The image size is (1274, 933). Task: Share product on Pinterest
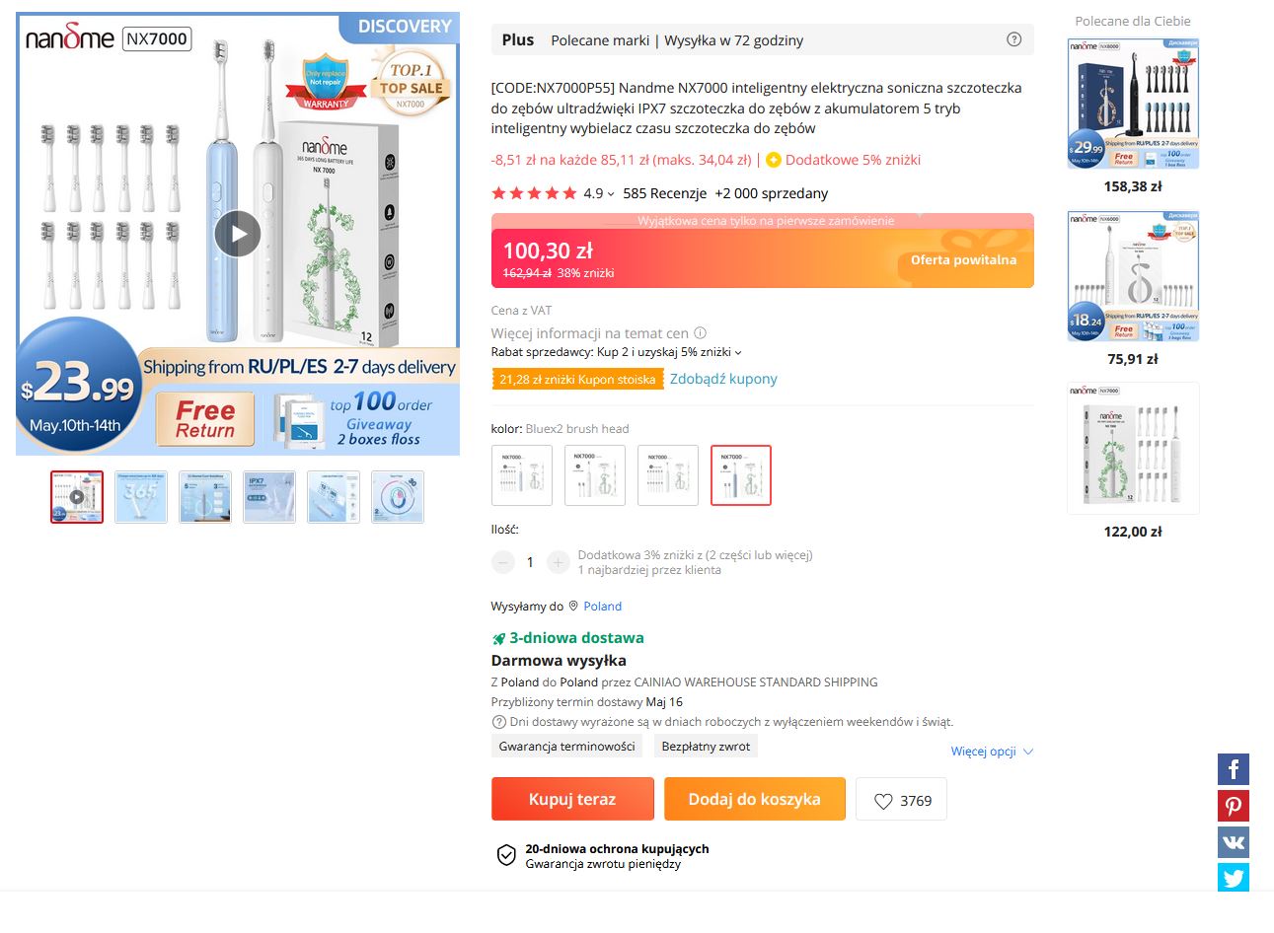click(x=1233, y=806)
